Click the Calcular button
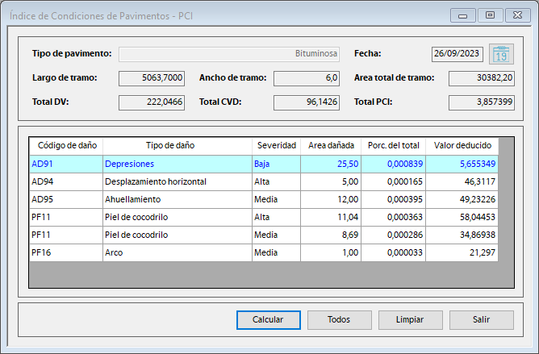This screenshot has width=539, height=354. click(268, 319)
